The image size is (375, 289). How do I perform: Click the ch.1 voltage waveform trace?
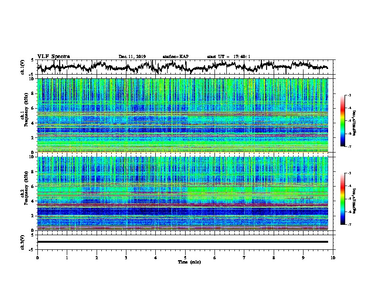182,67
